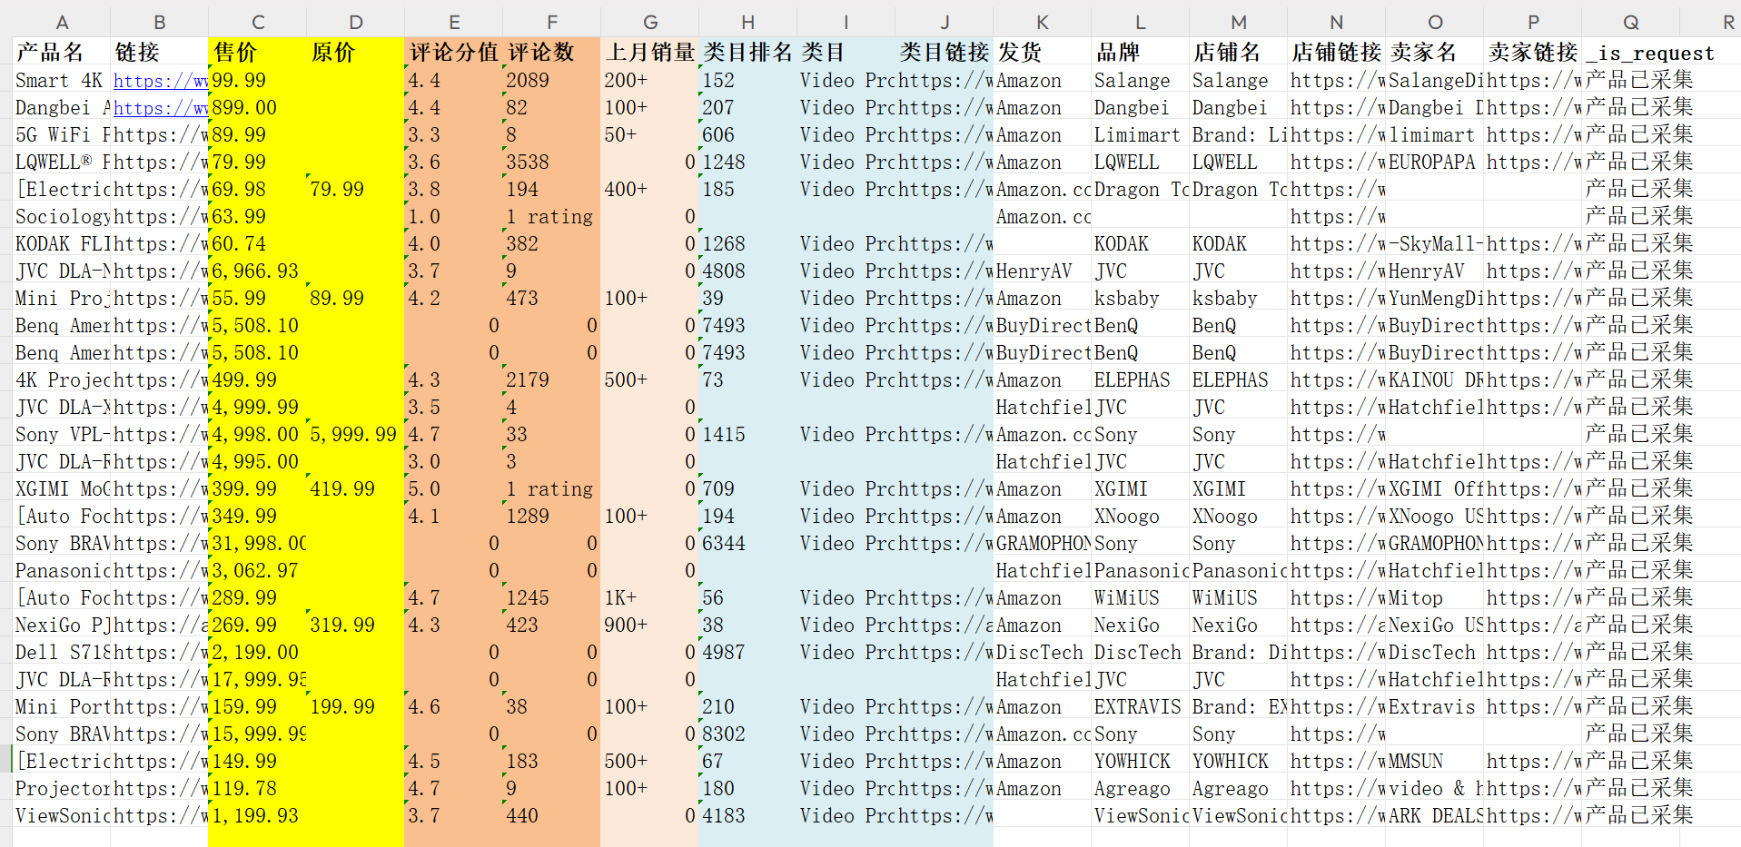Click the 产品名 header cell
Viewport: 1741px width, 847px height.
[61, 52]
